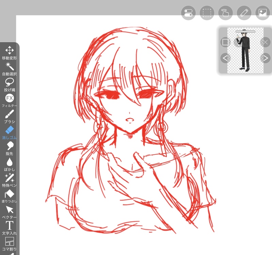Go to previous reference image arrow
The image size is (272, 255).
[x=225, y=58]
